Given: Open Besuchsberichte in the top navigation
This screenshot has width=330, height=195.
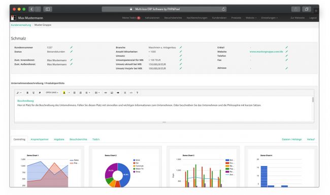Looking at the screenshot, I should (173, 18).
